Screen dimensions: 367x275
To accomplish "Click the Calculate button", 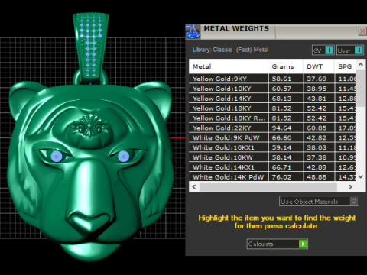I will pos(278,244).
